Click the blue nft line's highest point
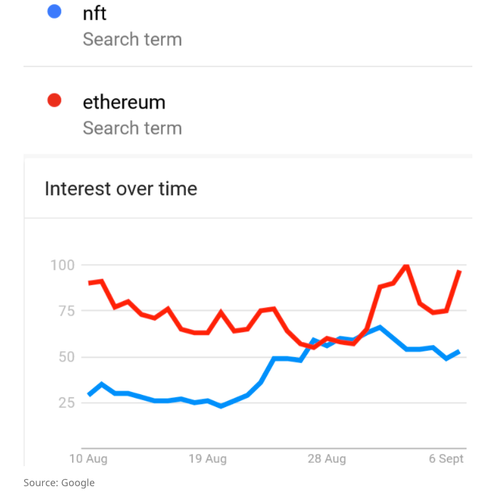488x494 pixels. [x=380, y=327]
